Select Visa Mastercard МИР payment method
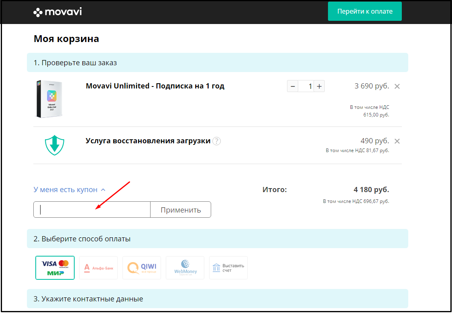Screen dimensions: 452x313 click(x=55, y=268)
